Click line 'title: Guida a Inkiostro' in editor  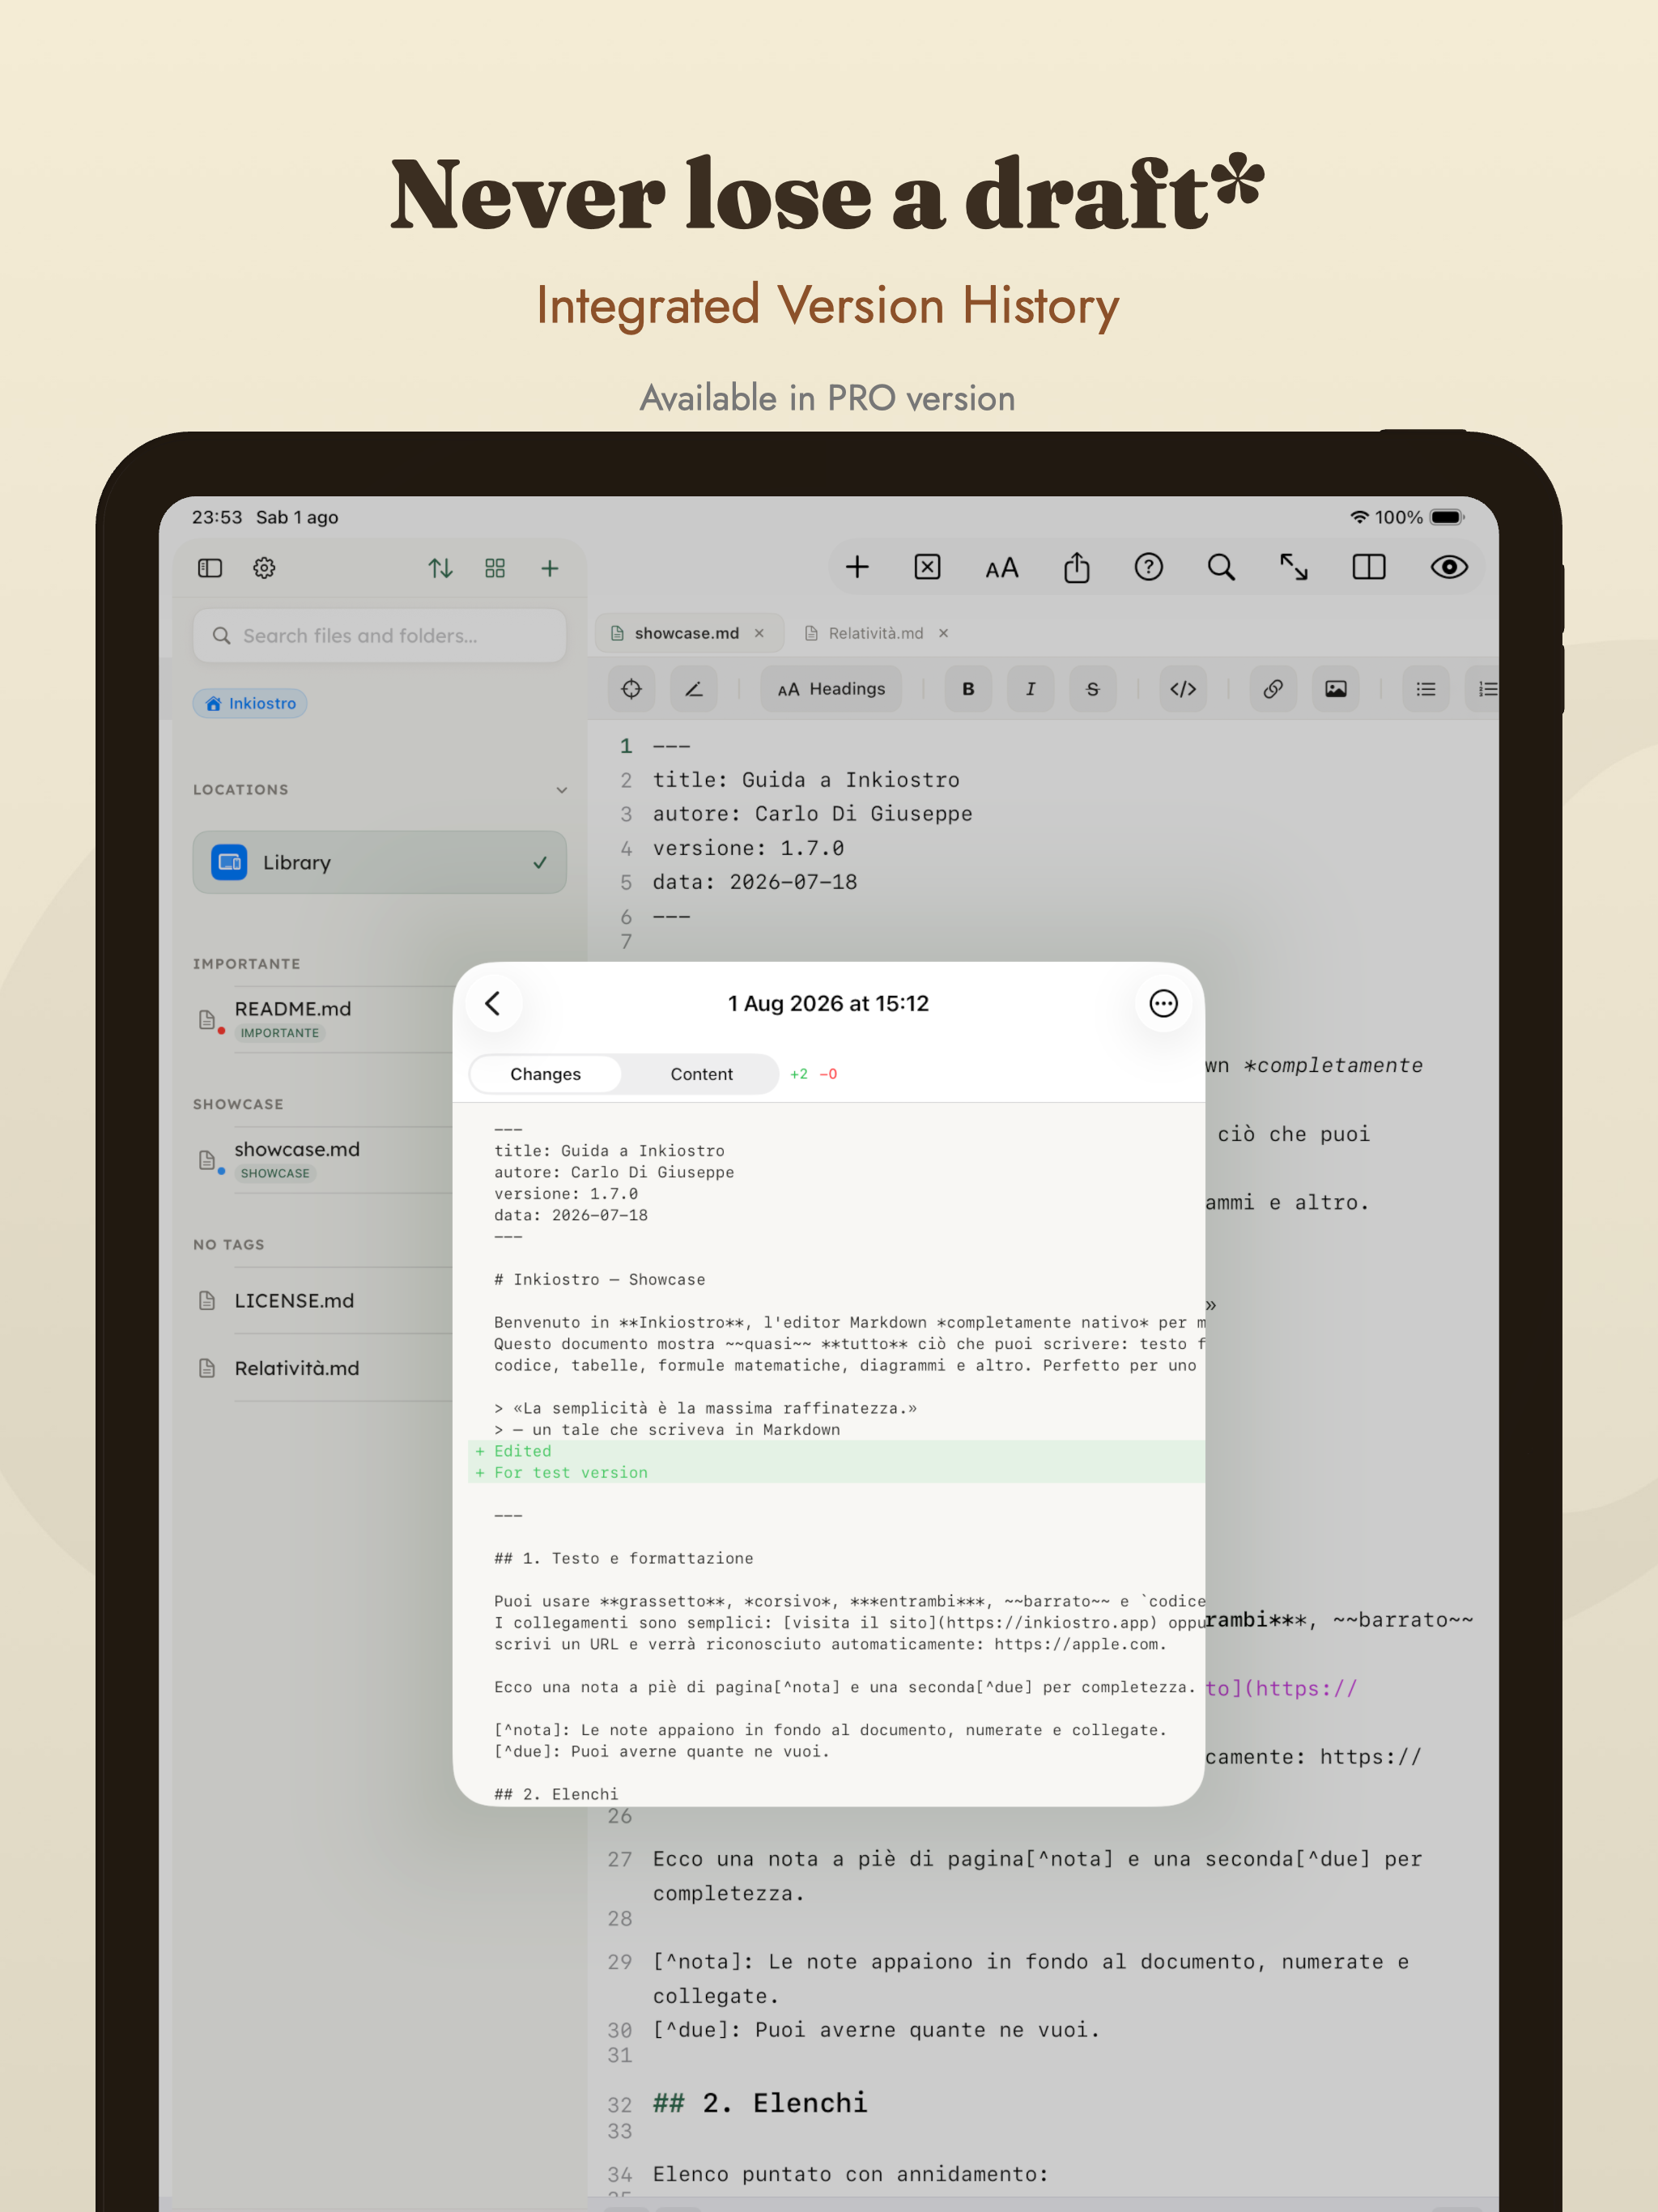806,780
